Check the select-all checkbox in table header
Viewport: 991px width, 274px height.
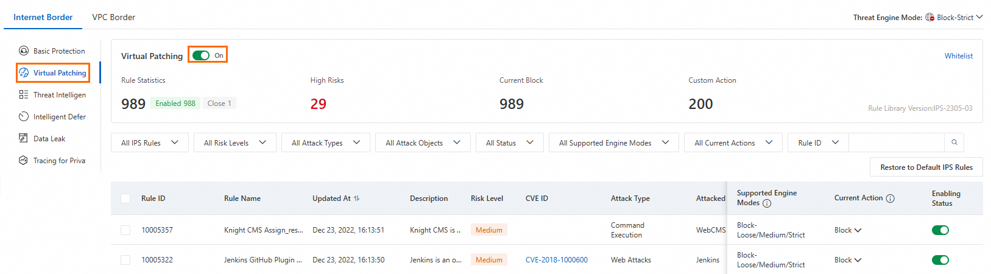[x=125, y=198]
